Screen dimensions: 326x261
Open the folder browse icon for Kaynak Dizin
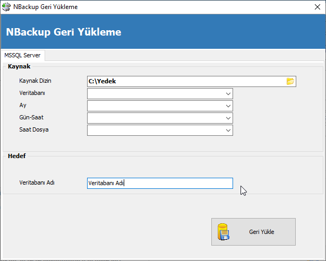290,81
